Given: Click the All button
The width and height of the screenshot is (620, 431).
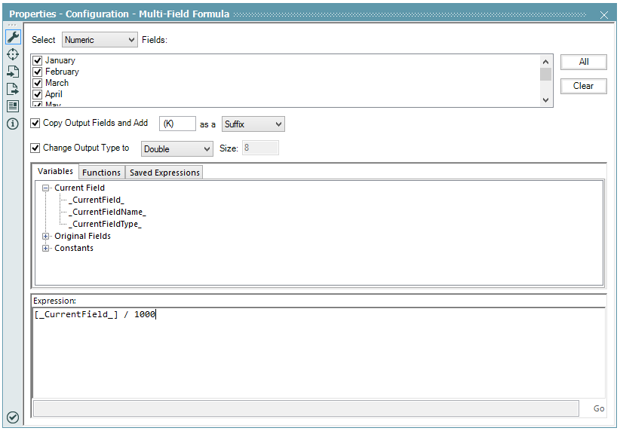Looking at the screenshot, I should tap(584, 62).
